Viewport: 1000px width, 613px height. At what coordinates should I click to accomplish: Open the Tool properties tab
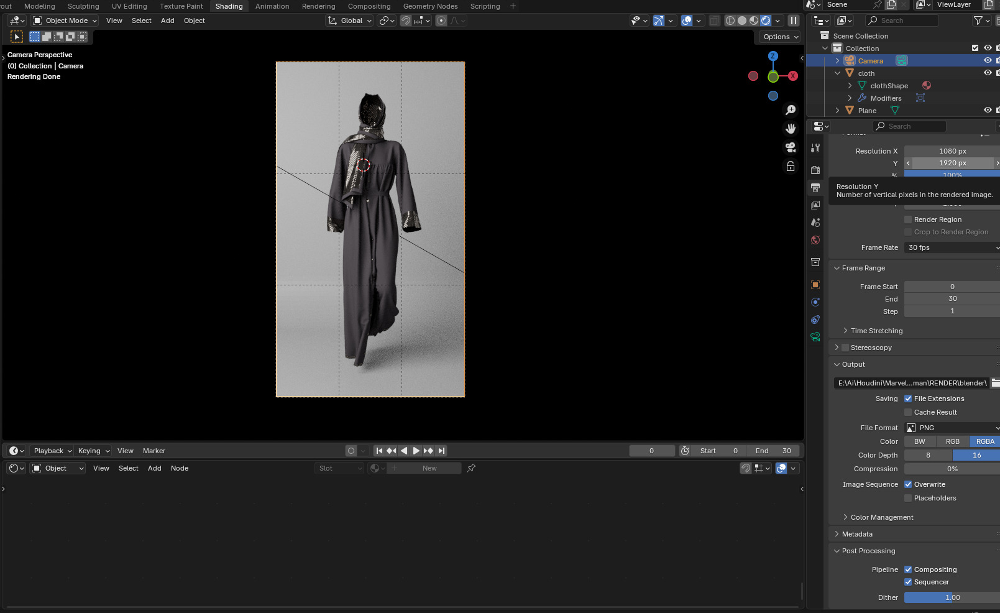point(815,148)
